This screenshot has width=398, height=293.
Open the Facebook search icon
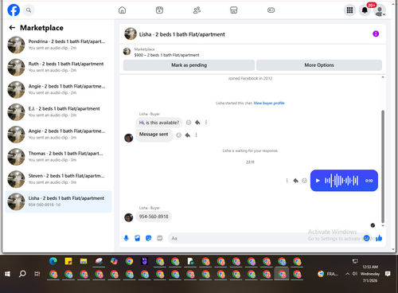coord(29,10)
